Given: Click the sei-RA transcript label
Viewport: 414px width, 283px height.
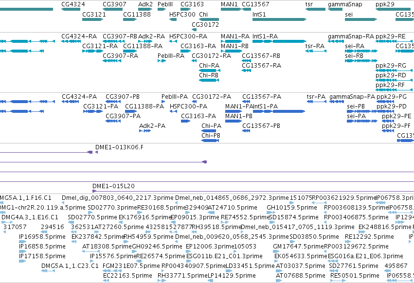Looking at the screenshot, I should 355,46.
